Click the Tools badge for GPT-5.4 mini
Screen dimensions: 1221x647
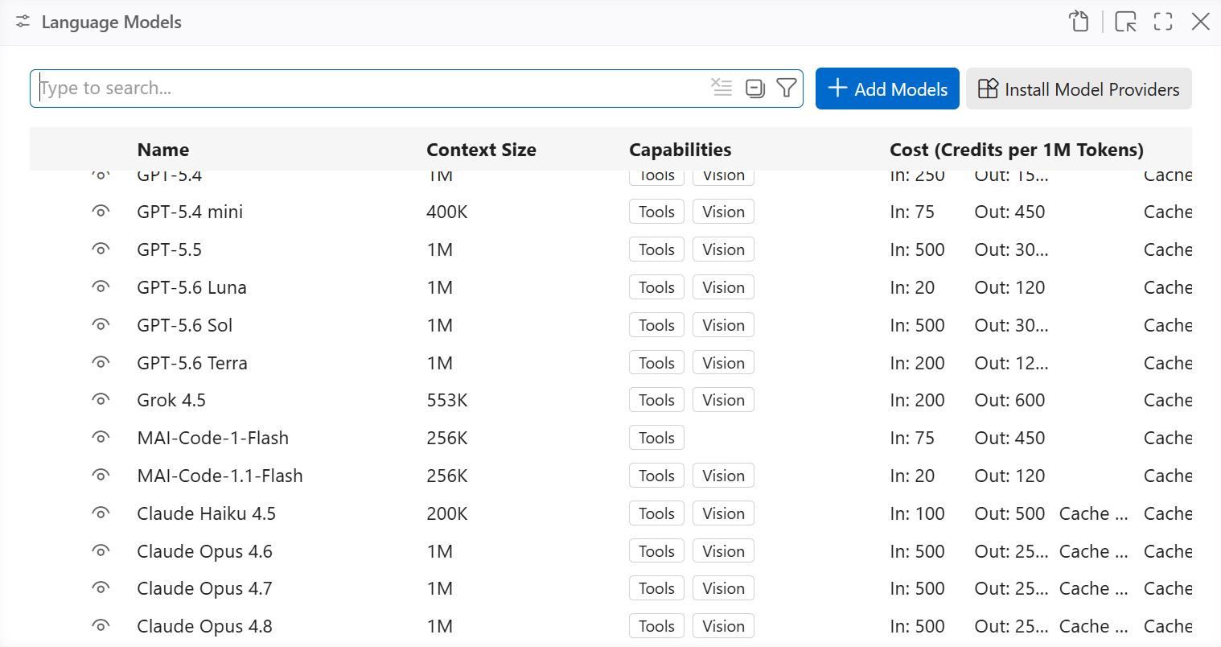656,212
